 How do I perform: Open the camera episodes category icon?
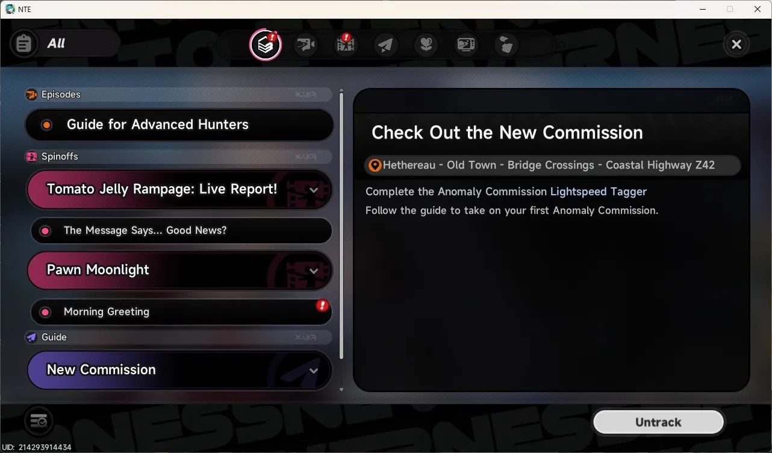(305, 45)
